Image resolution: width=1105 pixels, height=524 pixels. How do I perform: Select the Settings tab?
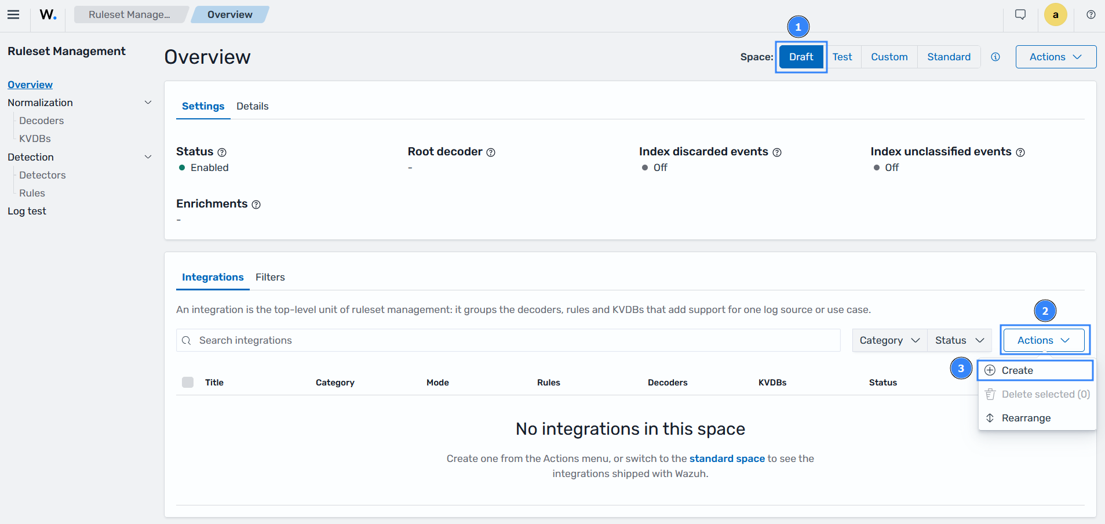click(203, 106)
